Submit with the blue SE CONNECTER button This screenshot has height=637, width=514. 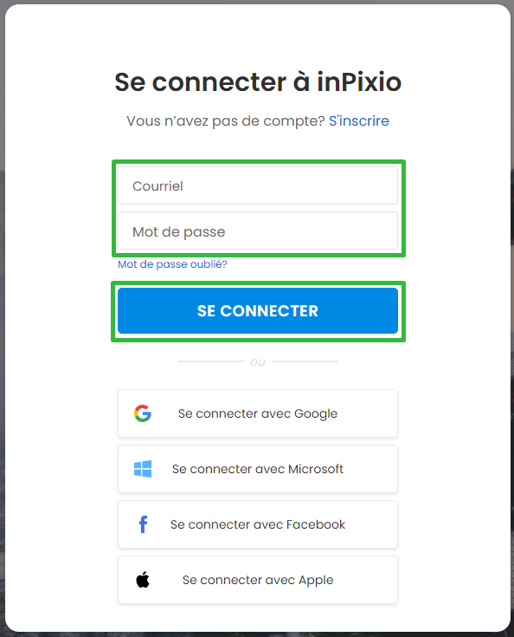(258, 311)
